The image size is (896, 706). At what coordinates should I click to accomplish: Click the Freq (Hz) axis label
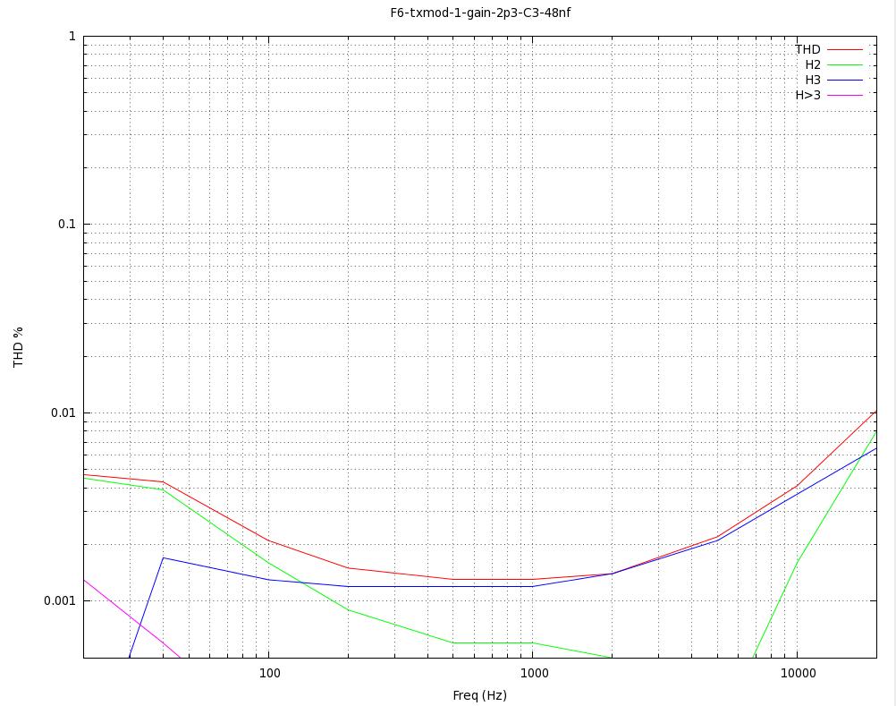click(x=479, y=696)
